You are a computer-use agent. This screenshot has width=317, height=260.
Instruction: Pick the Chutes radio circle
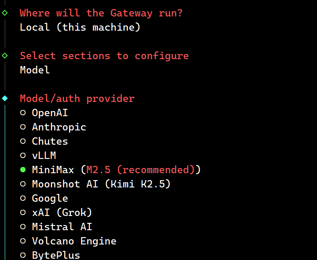click(x=23, y=142)
